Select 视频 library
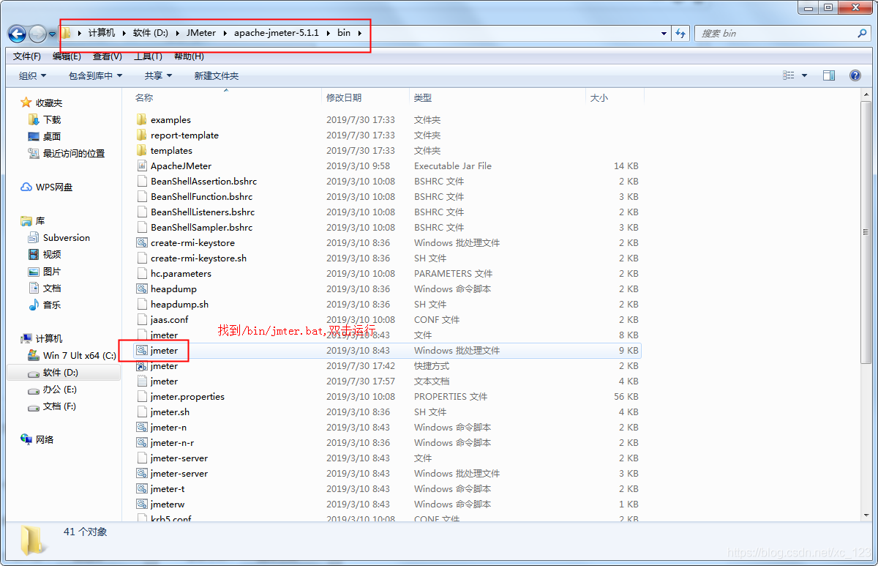Viewport: 878px width, 566px height. (51, 254)
